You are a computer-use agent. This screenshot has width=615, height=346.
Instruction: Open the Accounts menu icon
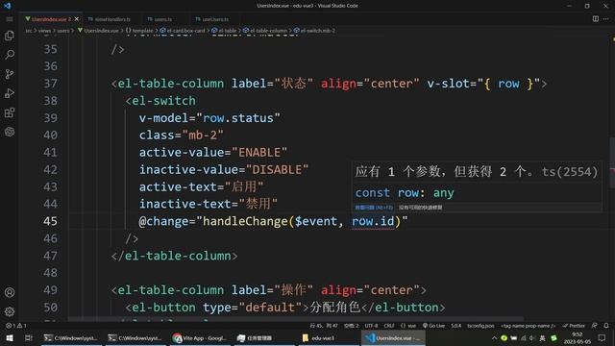click(x=10, y=292)
